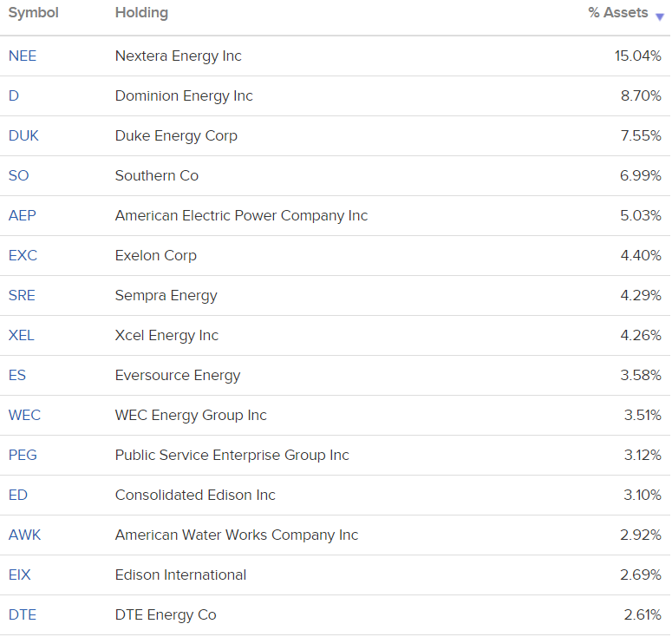Click the 2.61% assets value
Image resolution: width=672 pixels, height=637 pixels.
coord(643,614)
